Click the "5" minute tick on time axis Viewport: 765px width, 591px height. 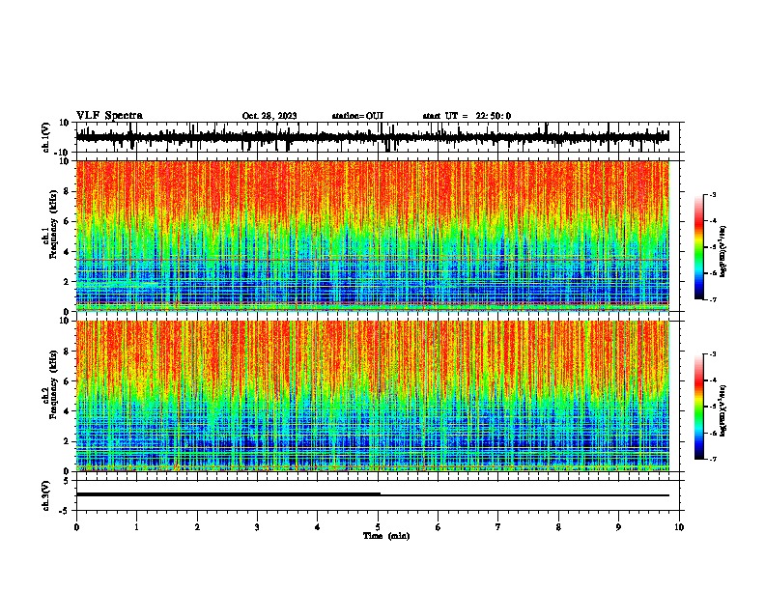click(378, 527)
